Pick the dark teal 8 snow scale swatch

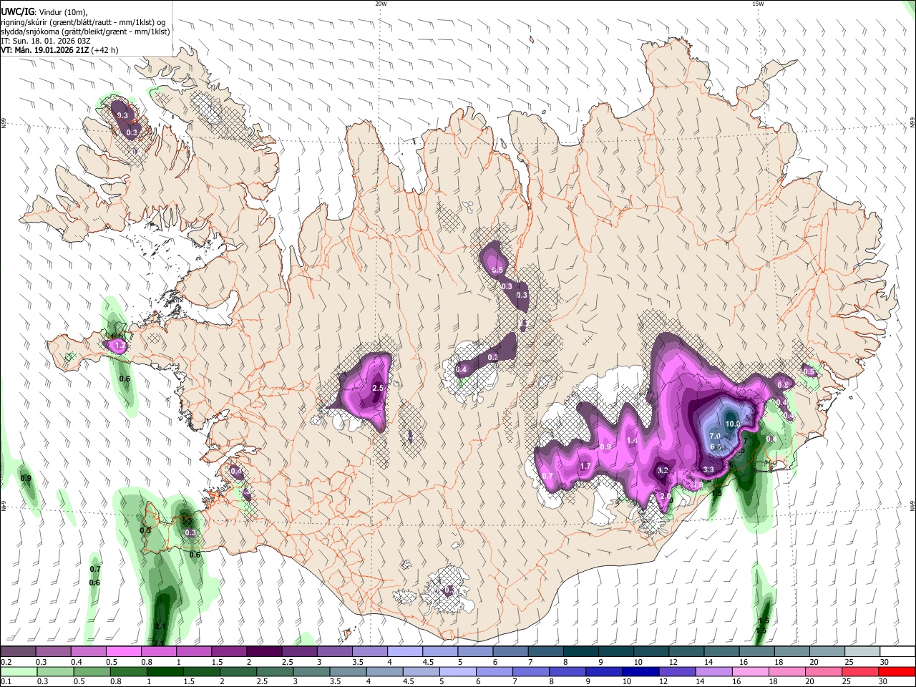coord(582,651)
